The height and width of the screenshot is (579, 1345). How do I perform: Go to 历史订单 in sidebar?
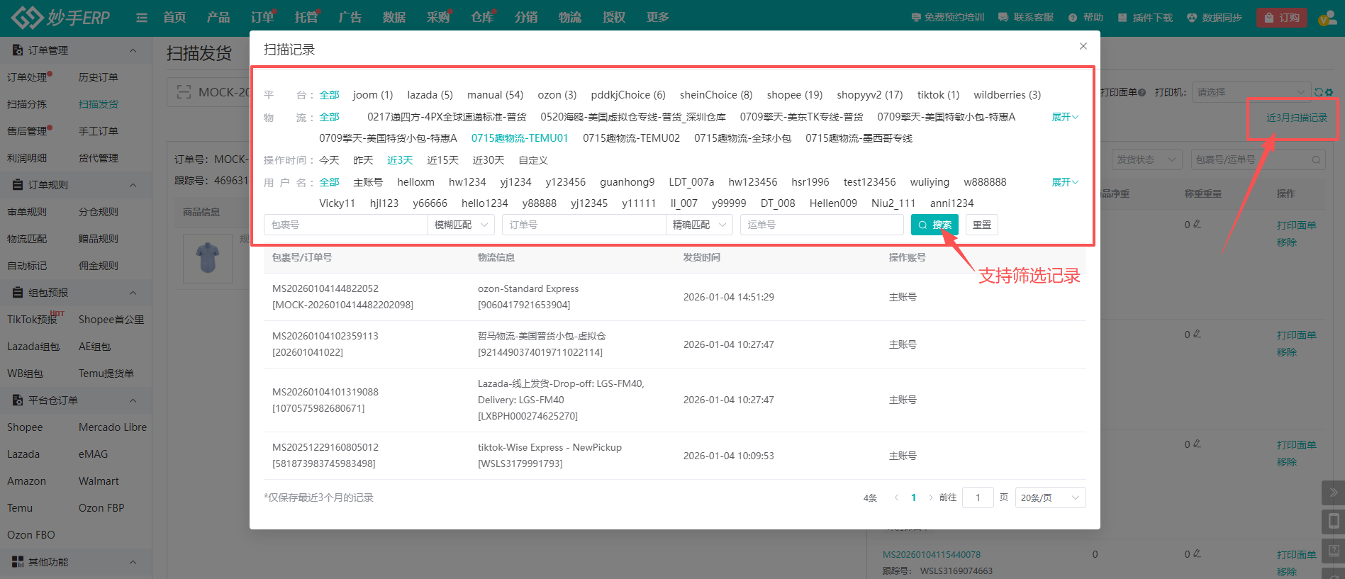coord(99,77)
